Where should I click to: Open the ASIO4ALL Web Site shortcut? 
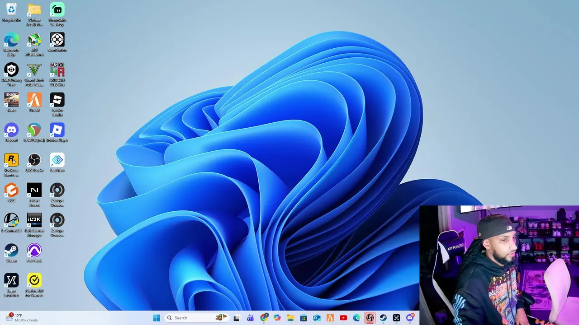click(x=57, y=75)
